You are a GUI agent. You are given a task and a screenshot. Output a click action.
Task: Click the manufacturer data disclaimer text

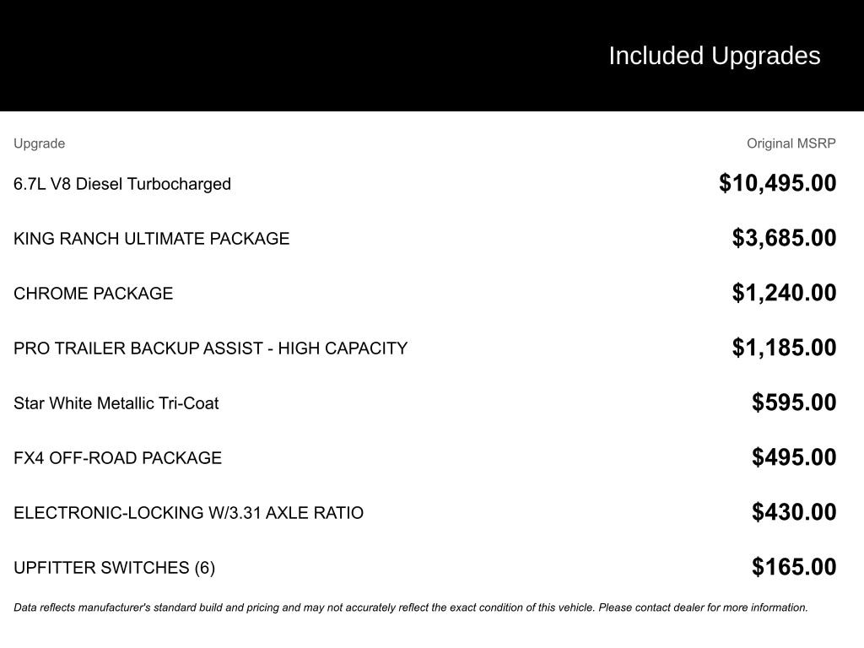click(410, 607)
